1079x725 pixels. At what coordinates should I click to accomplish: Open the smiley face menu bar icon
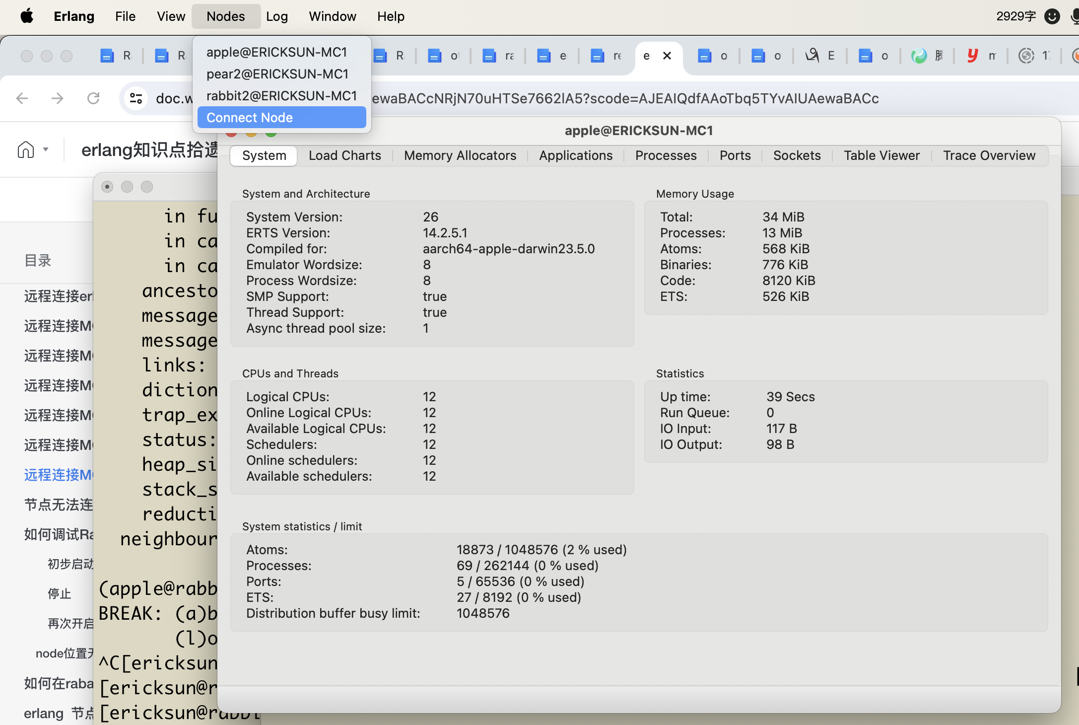point(1052,16)
